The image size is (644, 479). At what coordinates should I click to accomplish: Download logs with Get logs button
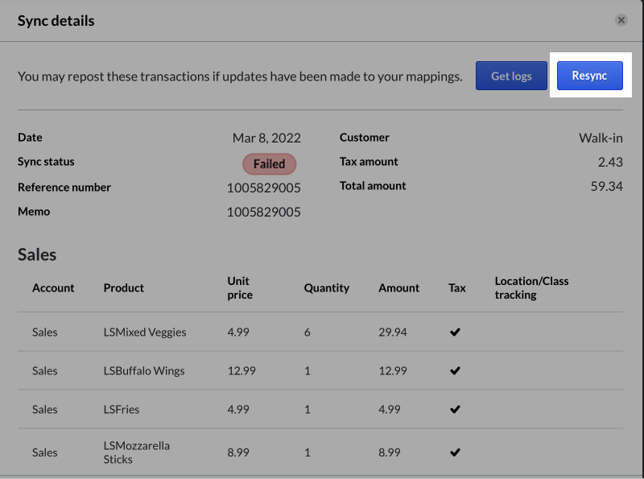(511, 76)
